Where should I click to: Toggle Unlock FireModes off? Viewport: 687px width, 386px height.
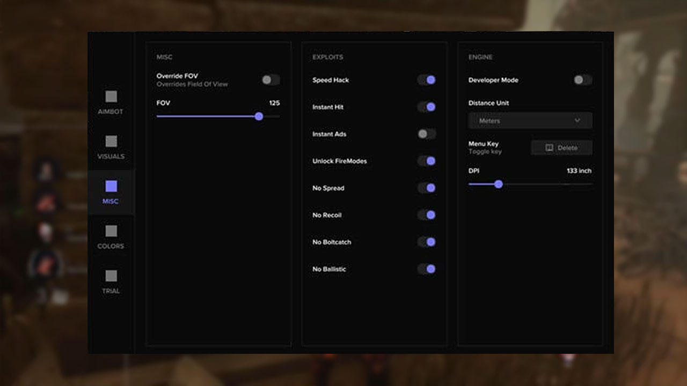427,161
